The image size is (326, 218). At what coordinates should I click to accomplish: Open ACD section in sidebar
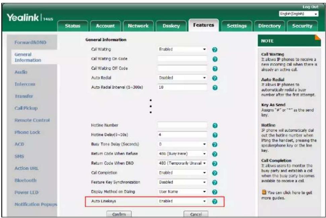point(19,144)
